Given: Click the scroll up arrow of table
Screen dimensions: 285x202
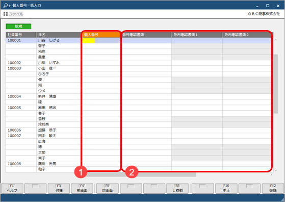Looking at the screenshot, I should pos(275,40).
